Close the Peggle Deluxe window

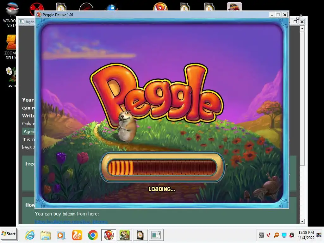click(285, 15)
